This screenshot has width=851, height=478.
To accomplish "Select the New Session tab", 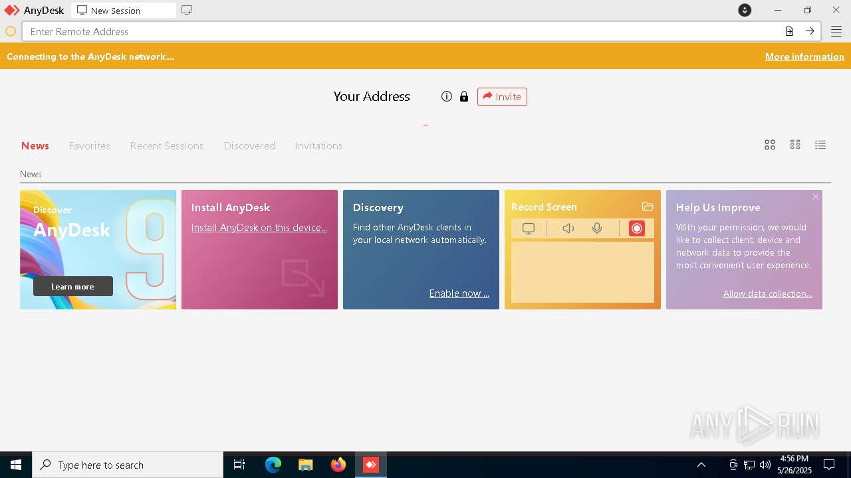I will pos(124,11).
